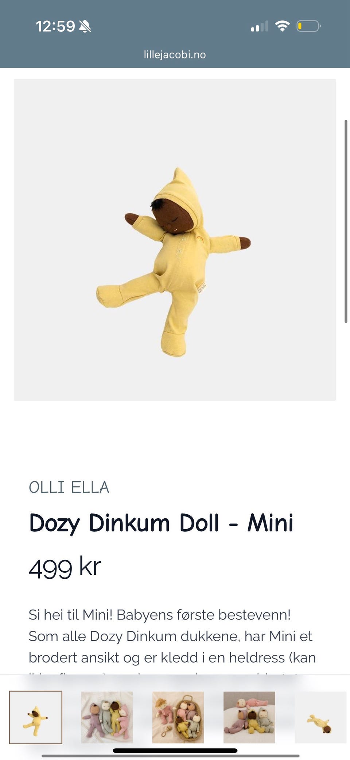
Task: Tap the battery indicator icon
Action: (308, 26)
